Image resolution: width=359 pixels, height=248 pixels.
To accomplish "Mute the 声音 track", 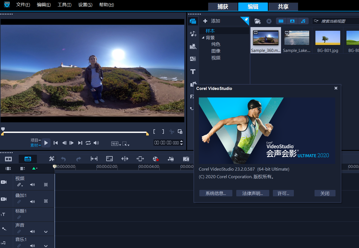I will coord(33,232).
